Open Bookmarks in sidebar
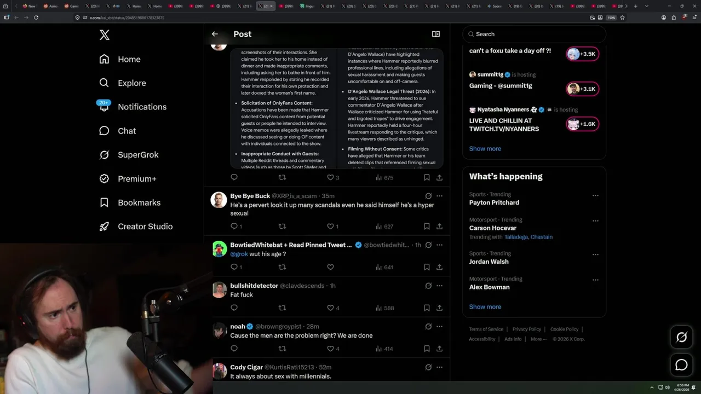Image resolution: width=701 pixels, height=394 pixels. pyautogui.click(x=130, y=202)
